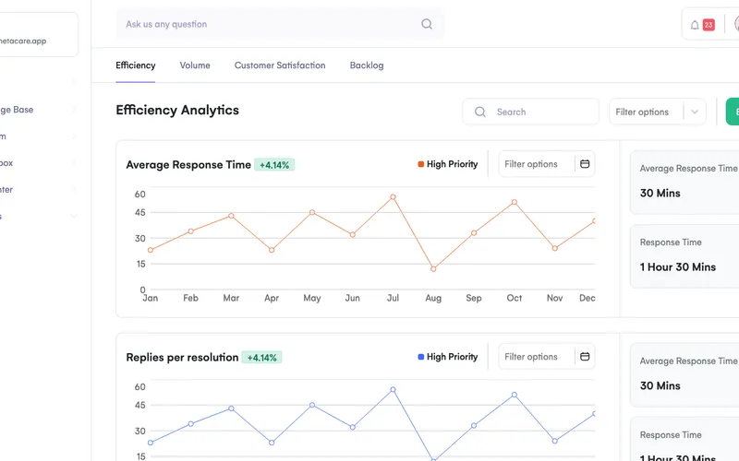
Task: Click the Average Response Time chart title
Action: (x=188, y=165)
